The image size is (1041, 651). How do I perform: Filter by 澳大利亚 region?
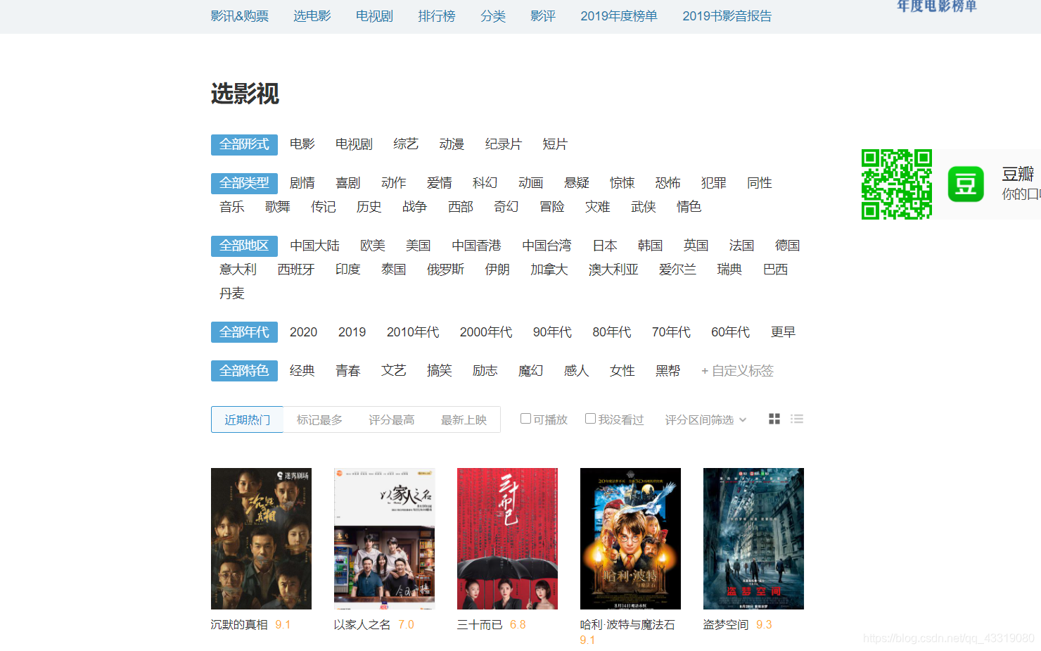click(x=614, y=270)
